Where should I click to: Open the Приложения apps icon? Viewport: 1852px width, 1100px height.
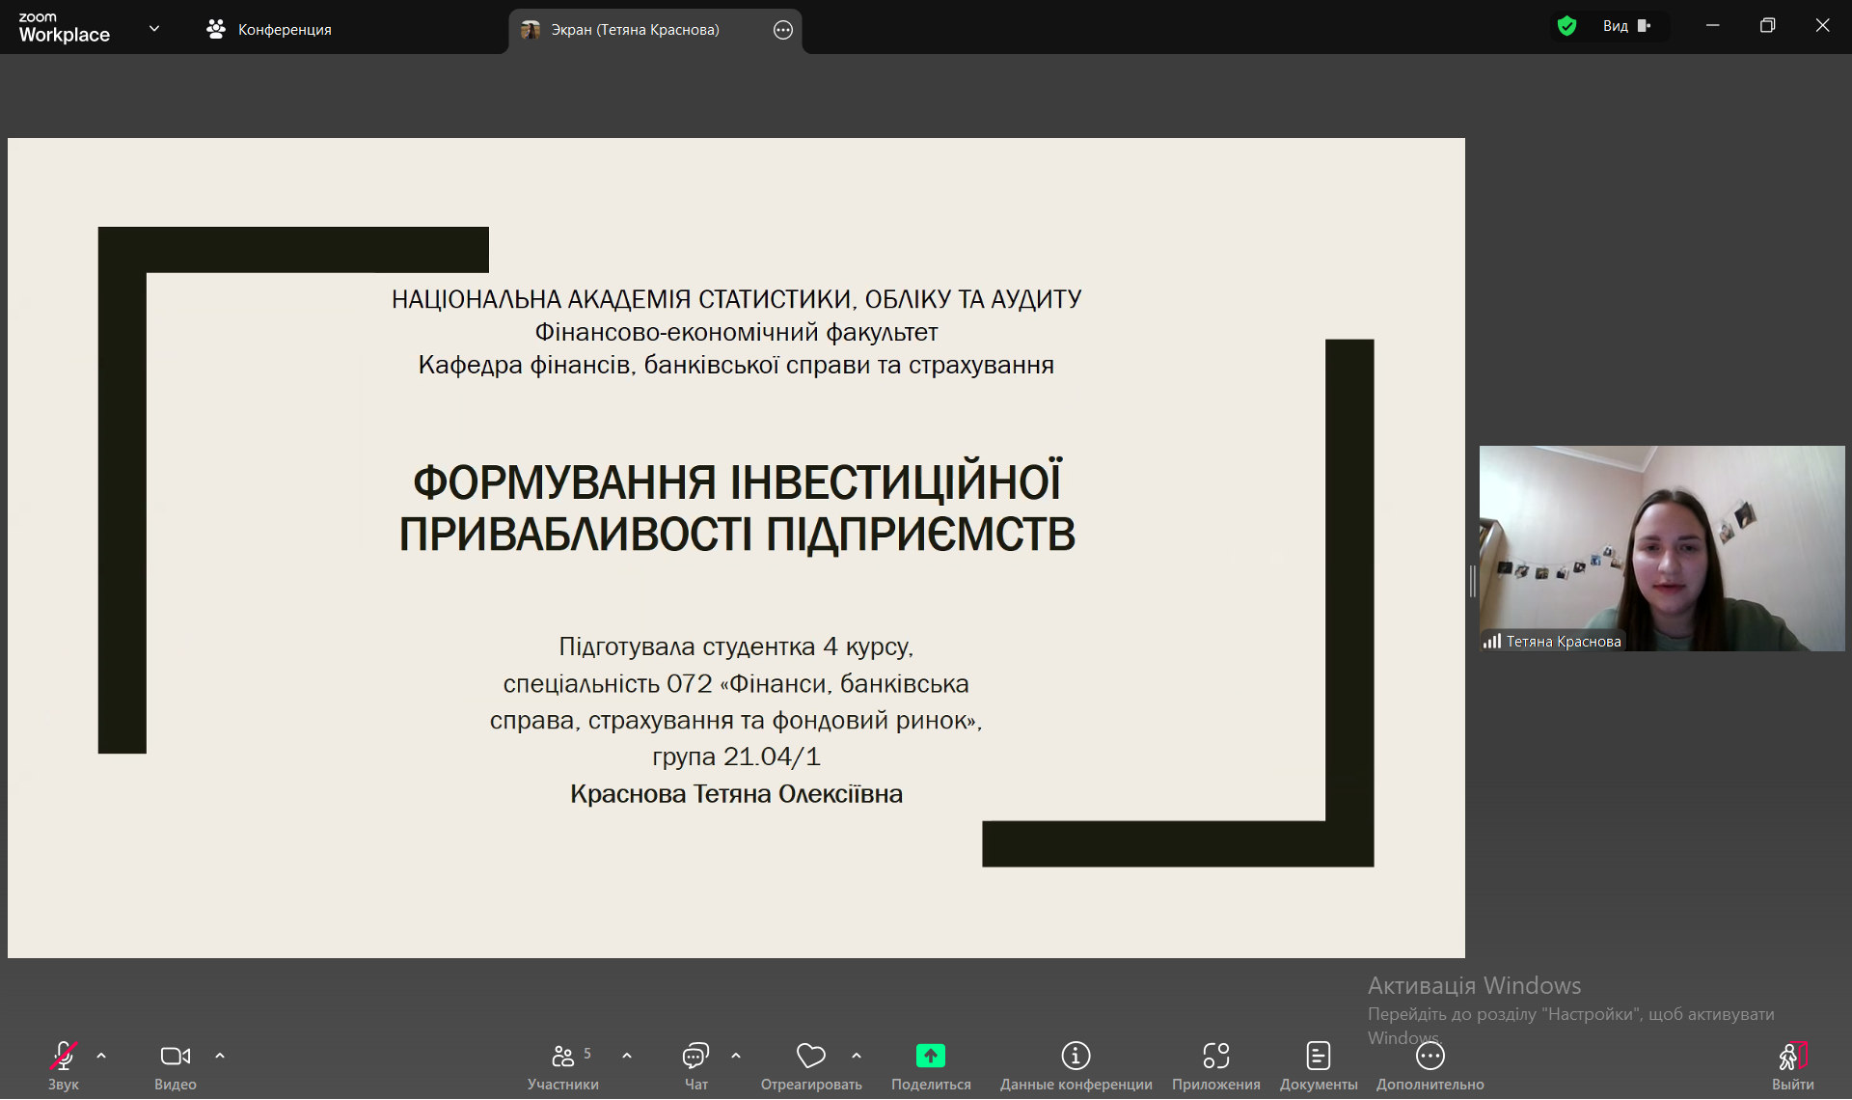[x=1215, y=1057]
